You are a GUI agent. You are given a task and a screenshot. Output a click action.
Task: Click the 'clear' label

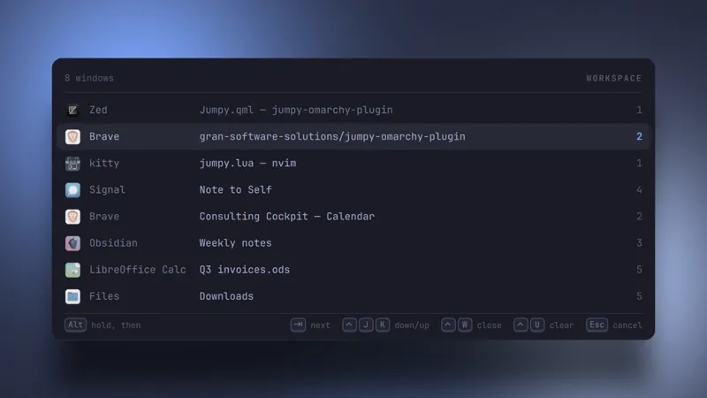(561, 325)
